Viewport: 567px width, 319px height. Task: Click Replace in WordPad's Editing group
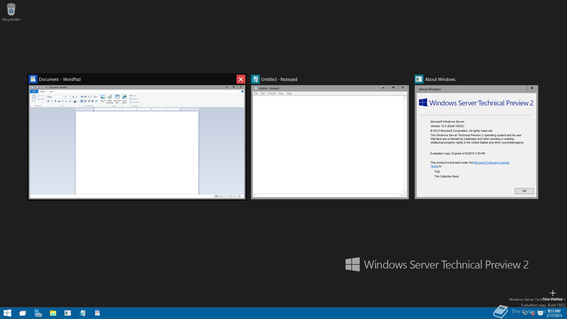134,99
